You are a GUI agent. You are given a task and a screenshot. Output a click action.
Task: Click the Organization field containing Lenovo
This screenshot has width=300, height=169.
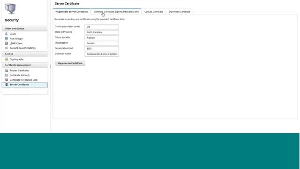point(102,43)
